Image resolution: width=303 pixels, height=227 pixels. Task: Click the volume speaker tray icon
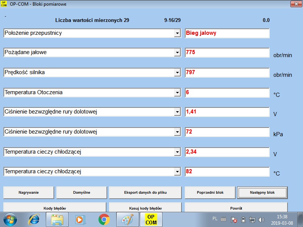(261, 220)
